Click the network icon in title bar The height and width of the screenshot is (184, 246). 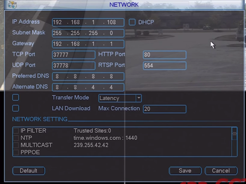(12, 4)
